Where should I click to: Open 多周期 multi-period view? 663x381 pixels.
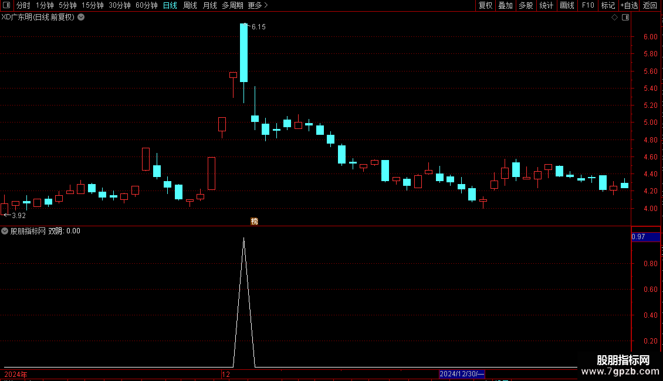pos(232,5)
